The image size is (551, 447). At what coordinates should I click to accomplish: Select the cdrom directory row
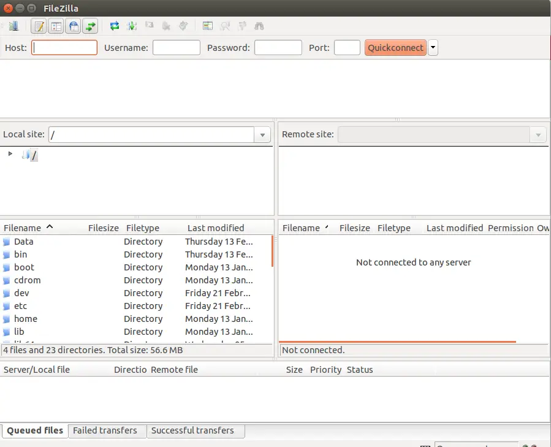pyautogui.click(x=135, y=280)
